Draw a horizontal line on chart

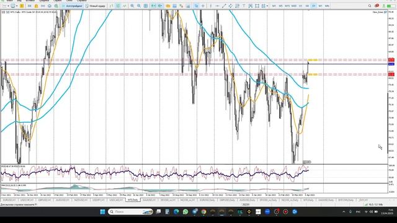tap(217, 6)
